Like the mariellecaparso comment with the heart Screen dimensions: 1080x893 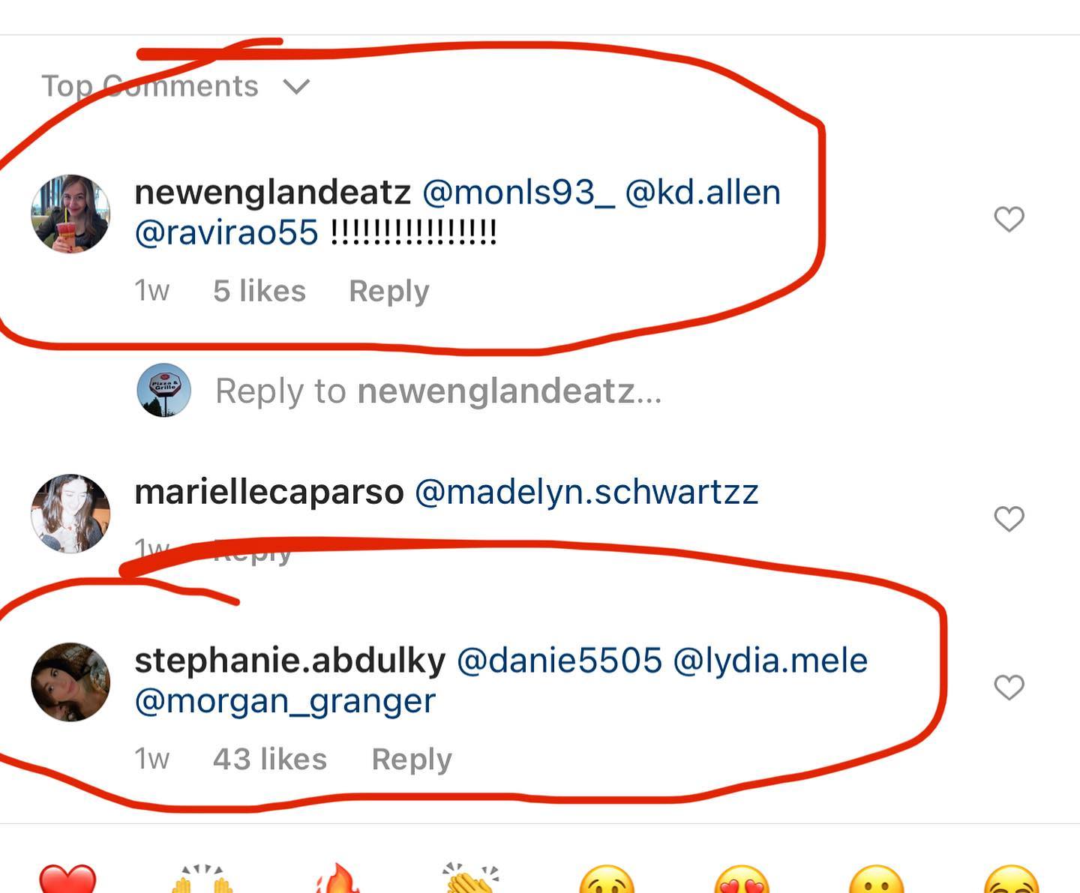coord(1009,518)
